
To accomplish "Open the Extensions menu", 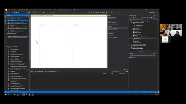I will point(45,10).
